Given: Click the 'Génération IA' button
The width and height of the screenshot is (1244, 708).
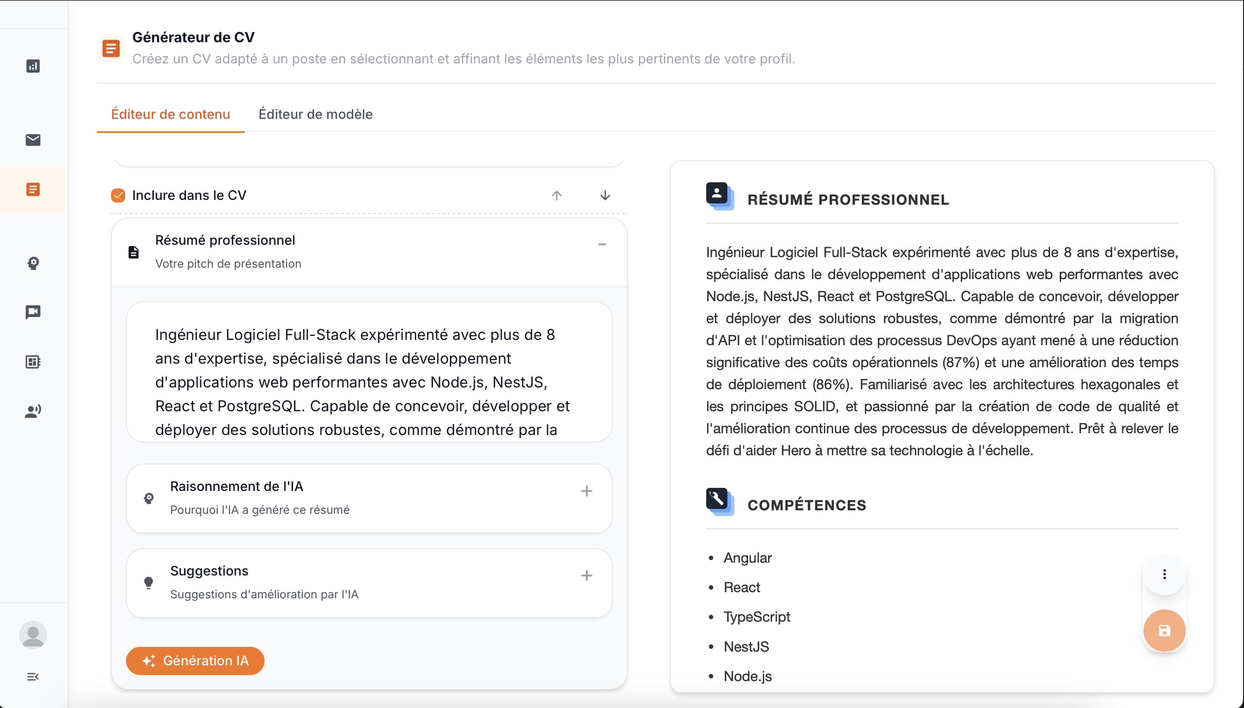Looking at the screenshot, I should [x=195, y=661].
